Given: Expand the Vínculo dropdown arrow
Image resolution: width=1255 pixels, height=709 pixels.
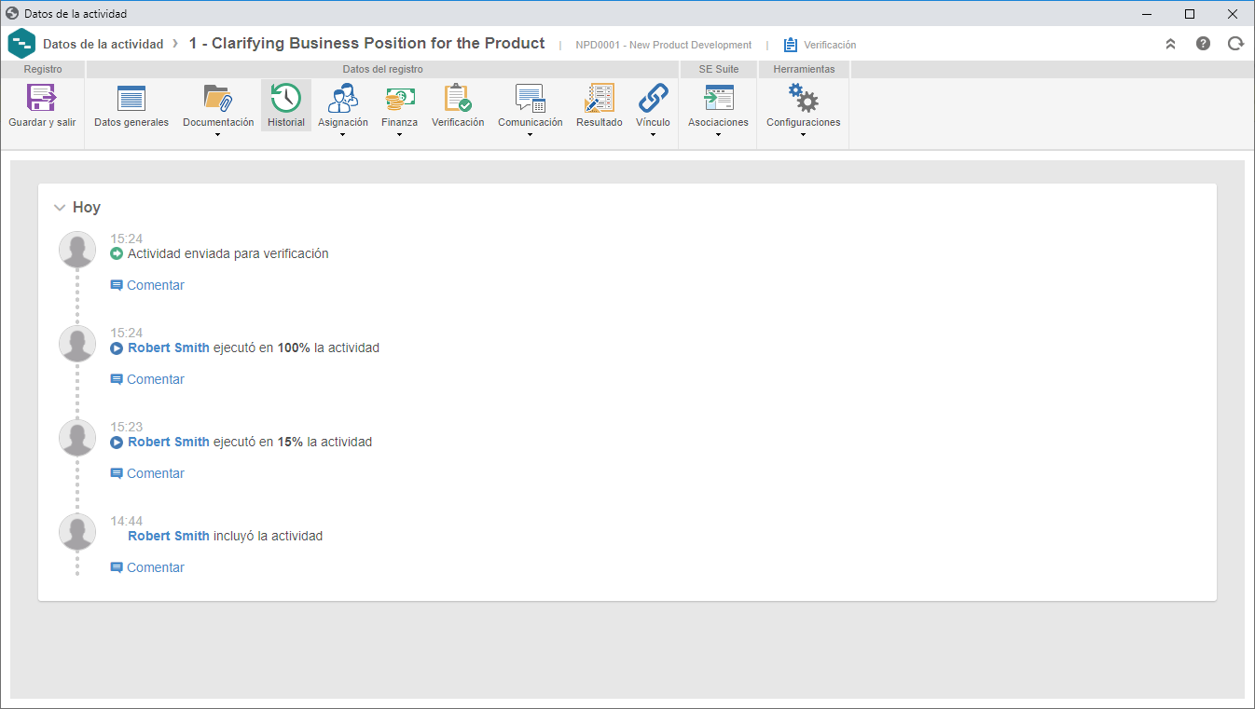Looking at the screenshot, I should pos(653,135).
